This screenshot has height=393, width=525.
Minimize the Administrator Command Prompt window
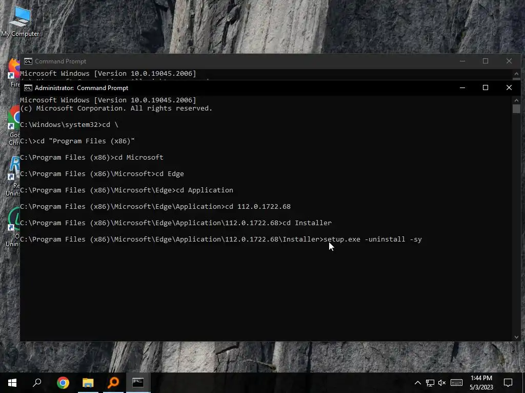462,88
